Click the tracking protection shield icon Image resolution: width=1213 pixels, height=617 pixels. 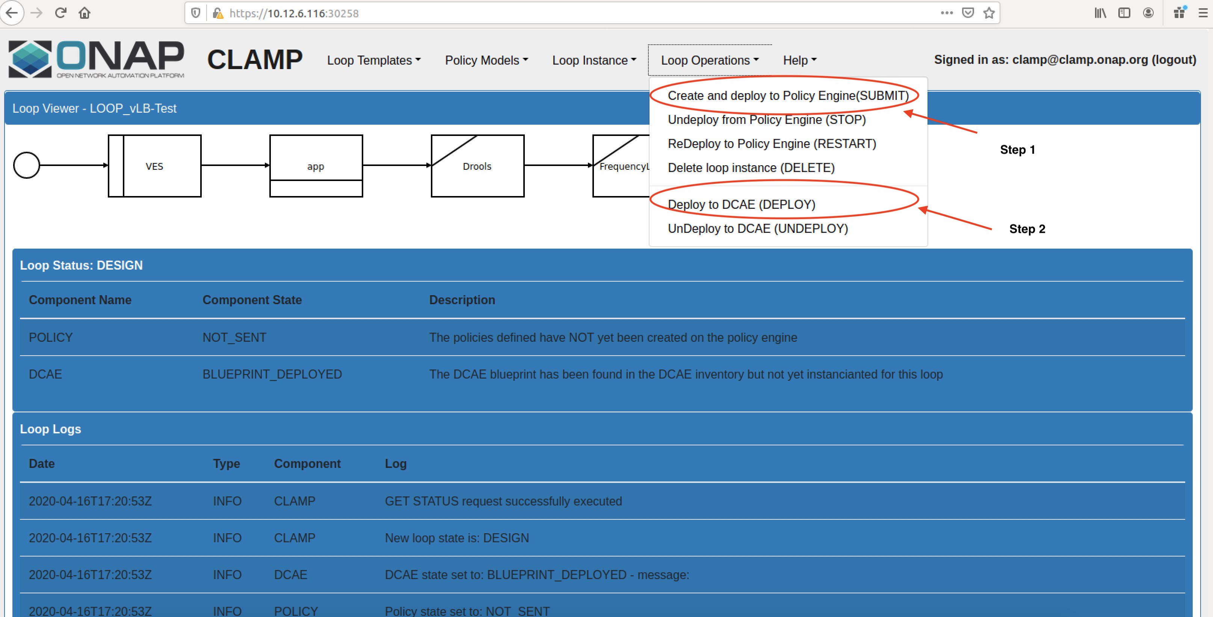click(196, 13)
